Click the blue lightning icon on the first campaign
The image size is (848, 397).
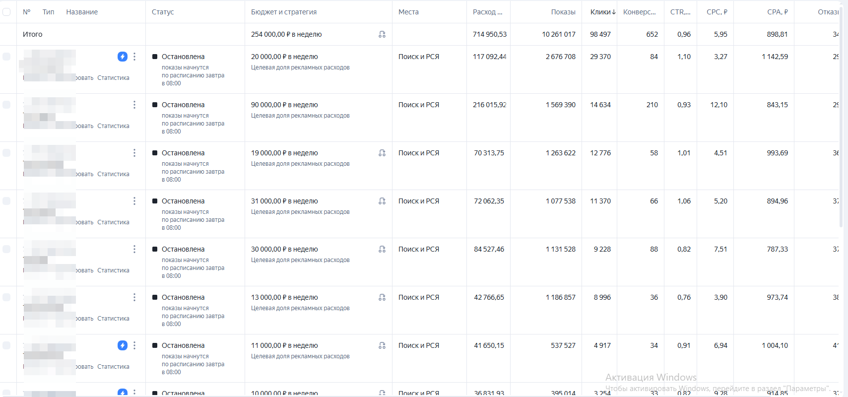[123, 57]
